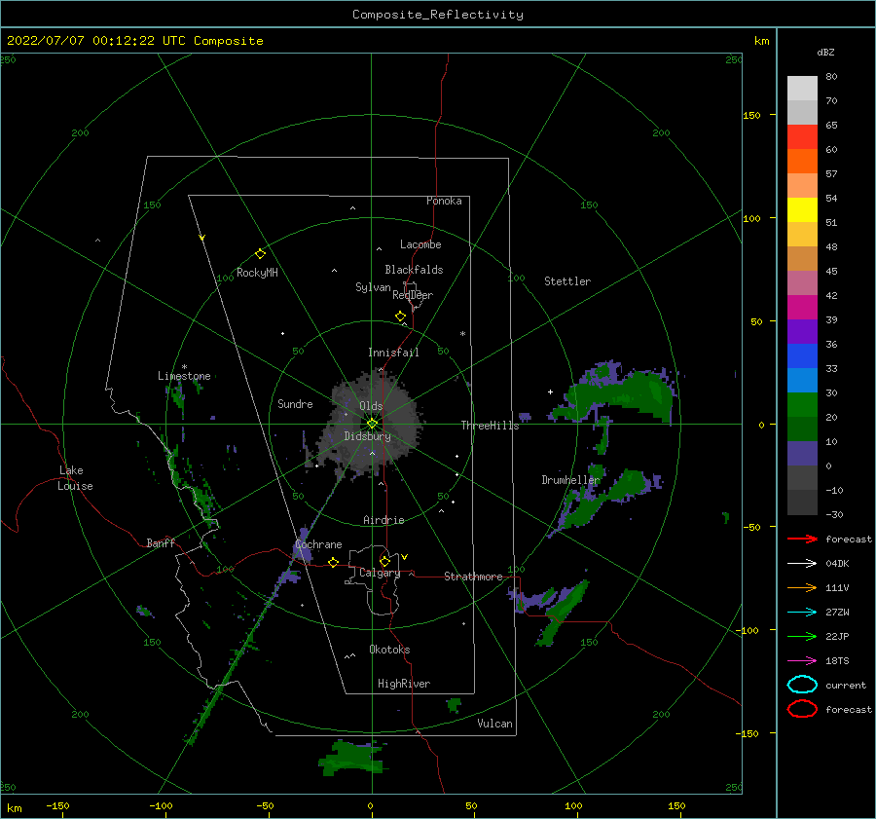Screen dimensions: 876x819
Task: Click the Lacombe label
Action: (420, 244)
